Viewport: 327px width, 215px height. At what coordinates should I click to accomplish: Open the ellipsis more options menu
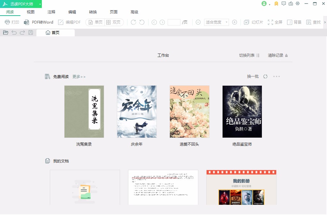pyautogui.click(x=277, y=76)
